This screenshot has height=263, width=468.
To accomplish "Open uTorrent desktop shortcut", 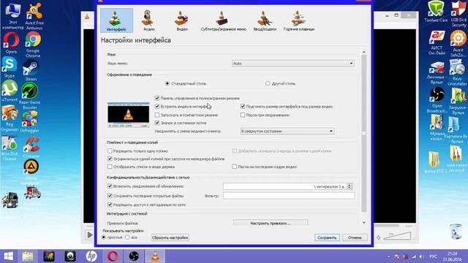I will point(10,91).
